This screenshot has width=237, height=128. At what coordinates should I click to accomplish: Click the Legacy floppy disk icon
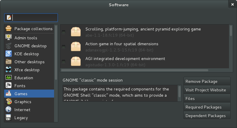click(9, 117)
